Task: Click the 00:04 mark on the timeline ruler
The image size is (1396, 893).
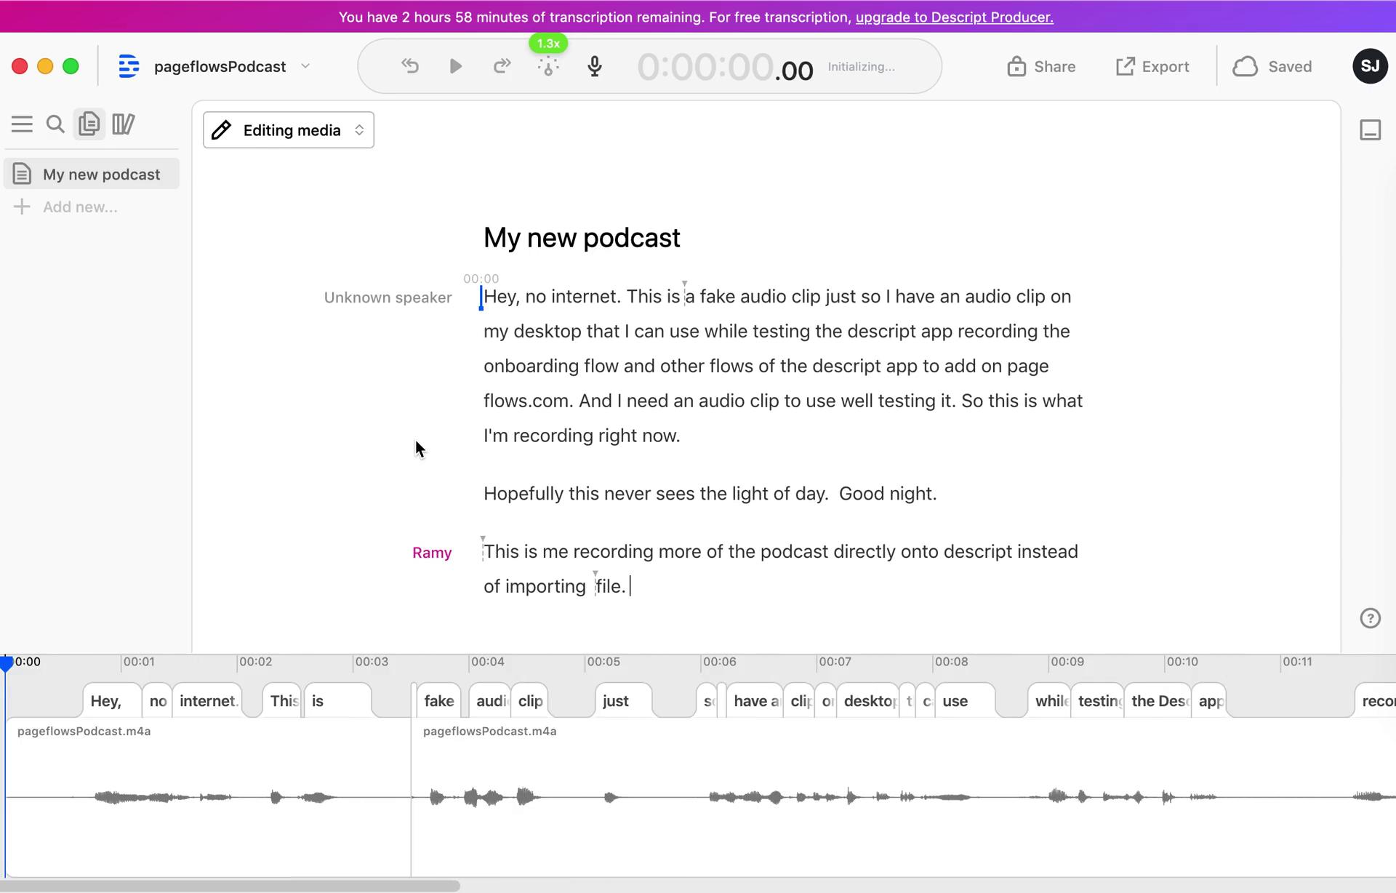Action: tap(486, 662)
